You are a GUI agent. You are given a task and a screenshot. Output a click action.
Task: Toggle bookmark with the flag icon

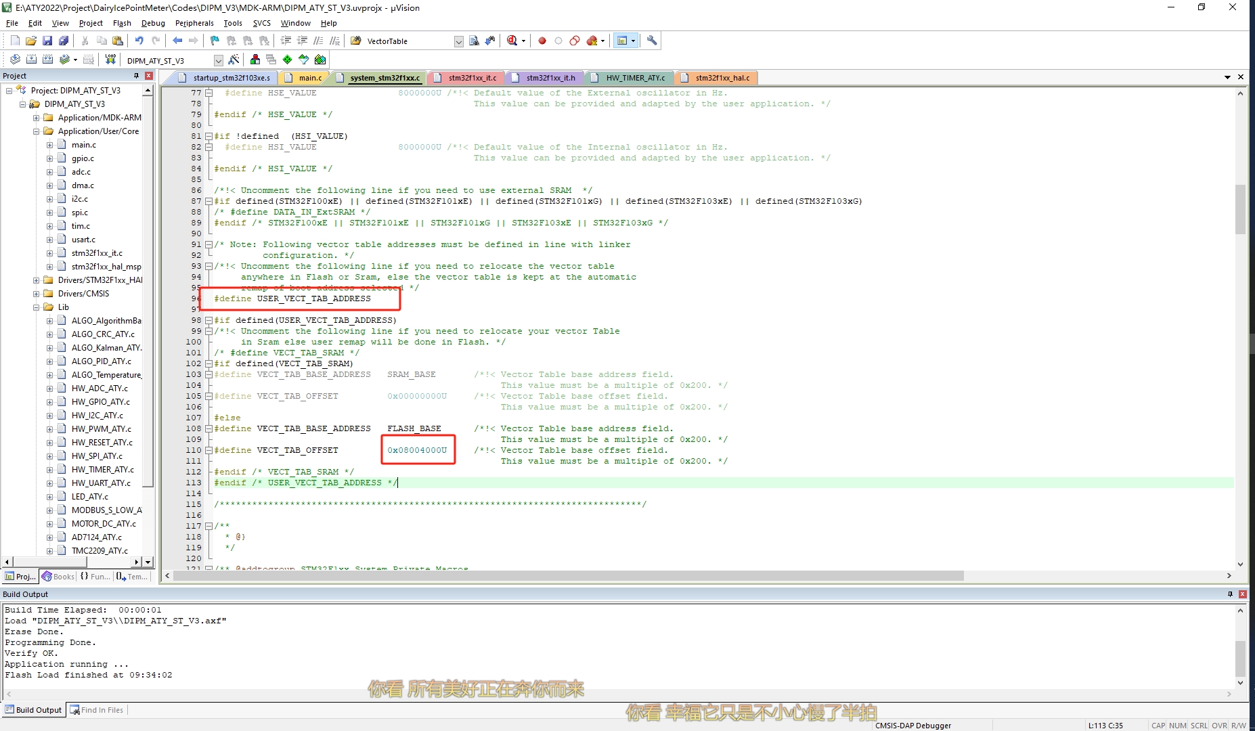pyautogui.click(x=215, y=41)
